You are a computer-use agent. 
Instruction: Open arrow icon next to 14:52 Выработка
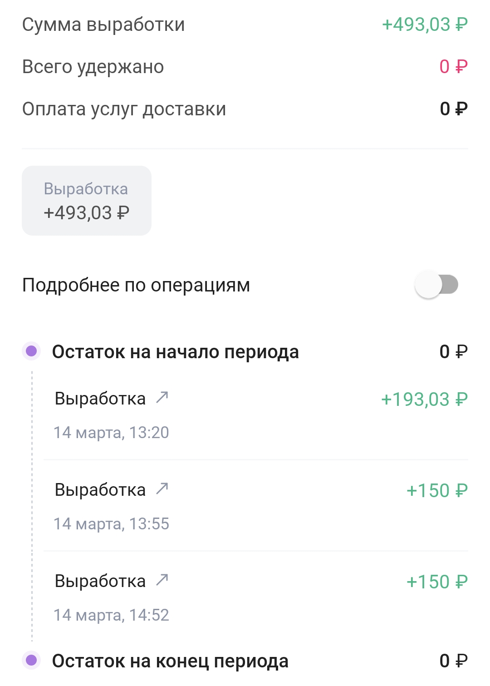click(162, 580)
